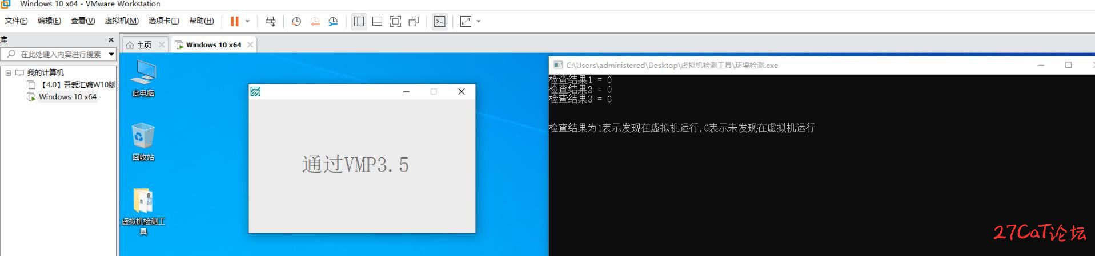This screenshot has width=1095, height=256.
Task: Open the 编辑(E) menu
Action: coord(49,21)
